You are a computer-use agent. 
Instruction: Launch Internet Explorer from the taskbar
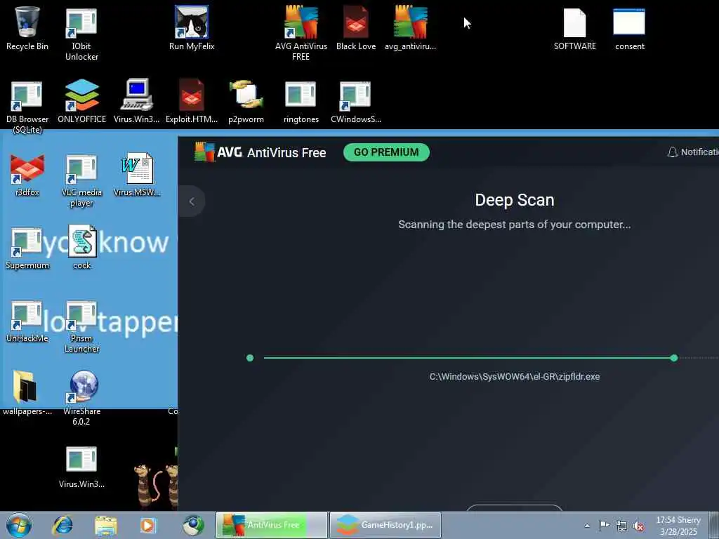coord(62,526)
